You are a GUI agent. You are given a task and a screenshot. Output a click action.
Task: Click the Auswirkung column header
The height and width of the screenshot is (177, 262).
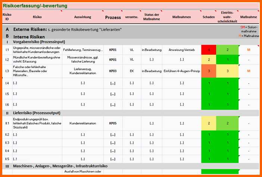(83, 17)
